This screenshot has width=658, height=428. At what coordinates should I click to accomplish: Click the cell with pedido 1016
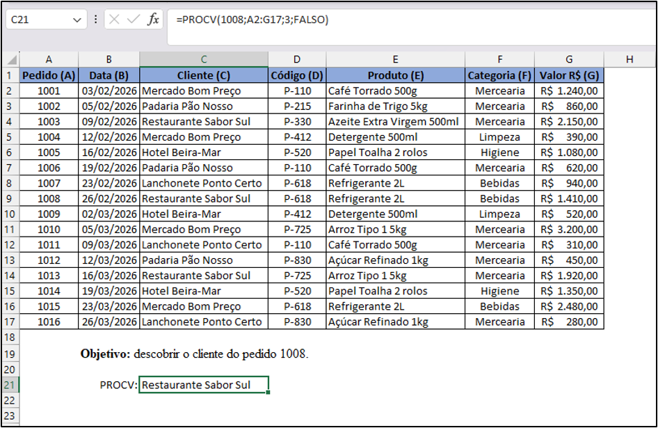coord(49,322)
